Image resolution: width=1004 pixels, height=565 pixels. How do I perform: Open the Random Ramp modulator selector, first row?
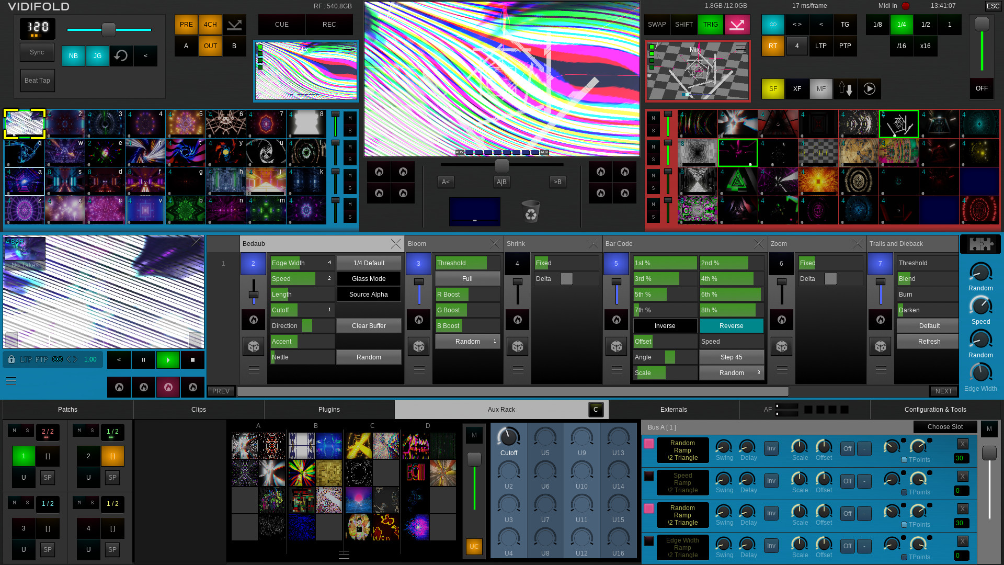click(x=682, y=450)
